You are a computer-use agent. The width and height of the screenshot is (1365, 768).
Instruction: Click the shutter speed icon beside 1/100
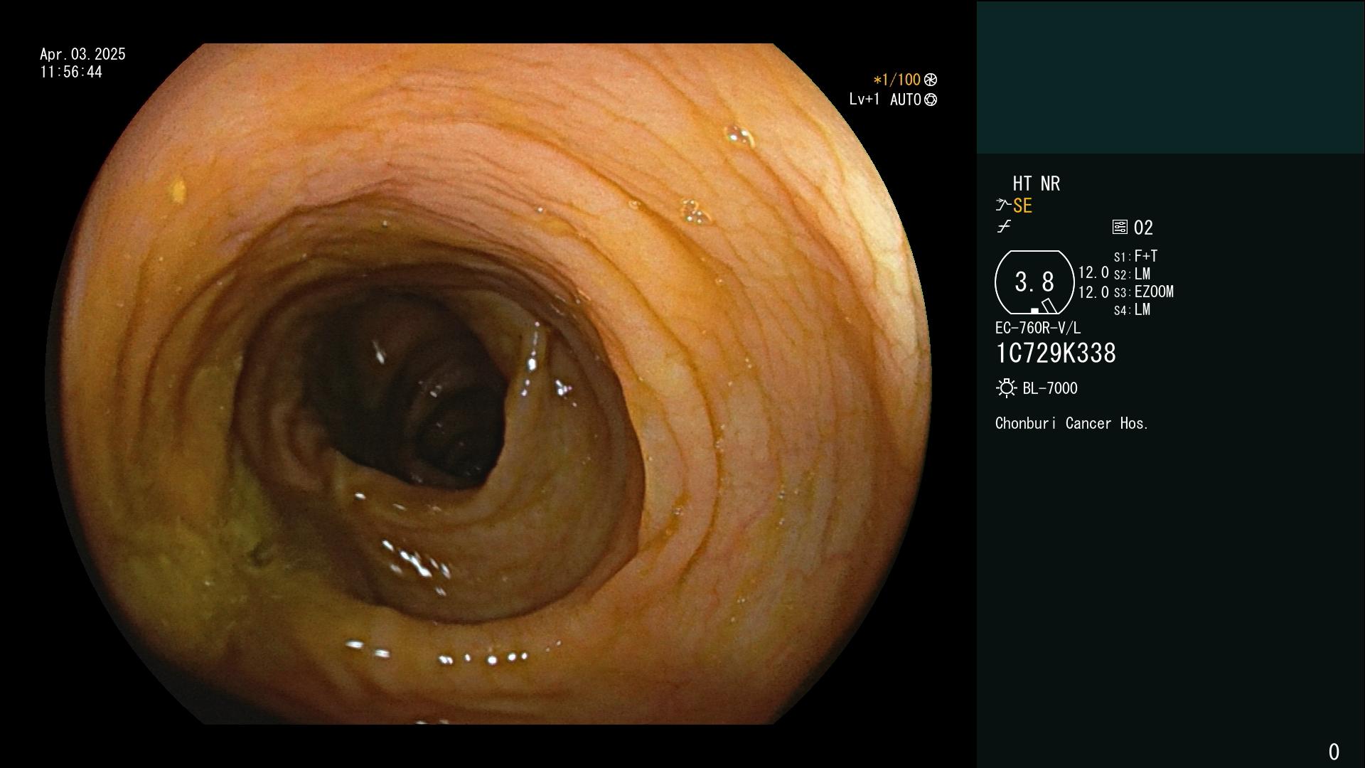click(x=931, y=80)
